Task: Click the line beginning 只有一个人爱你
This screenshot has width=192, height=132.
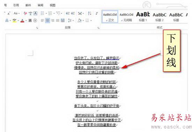Action: [x=97, y=92]
